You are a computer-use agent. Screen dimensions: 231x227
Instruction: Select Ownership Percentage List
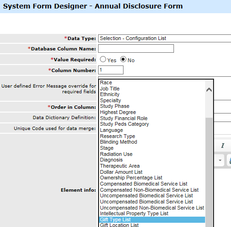click(x=152, y=178)
